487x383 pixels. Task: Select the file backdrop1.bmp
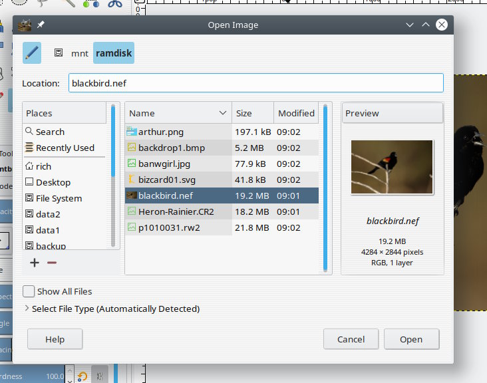[222, 148]
